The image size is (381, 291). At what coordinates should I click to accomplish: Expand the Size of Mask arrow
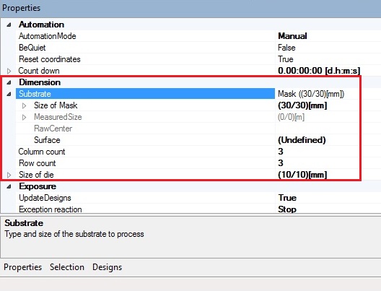(24, 105)
